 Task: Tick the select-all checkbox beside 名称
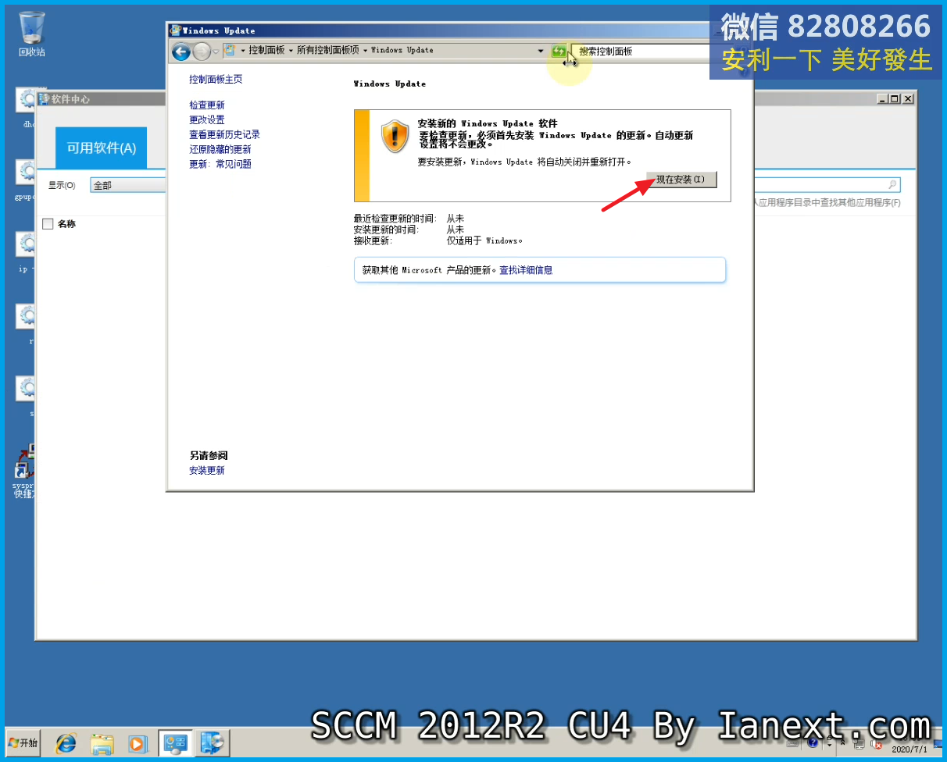coord(48,224)
